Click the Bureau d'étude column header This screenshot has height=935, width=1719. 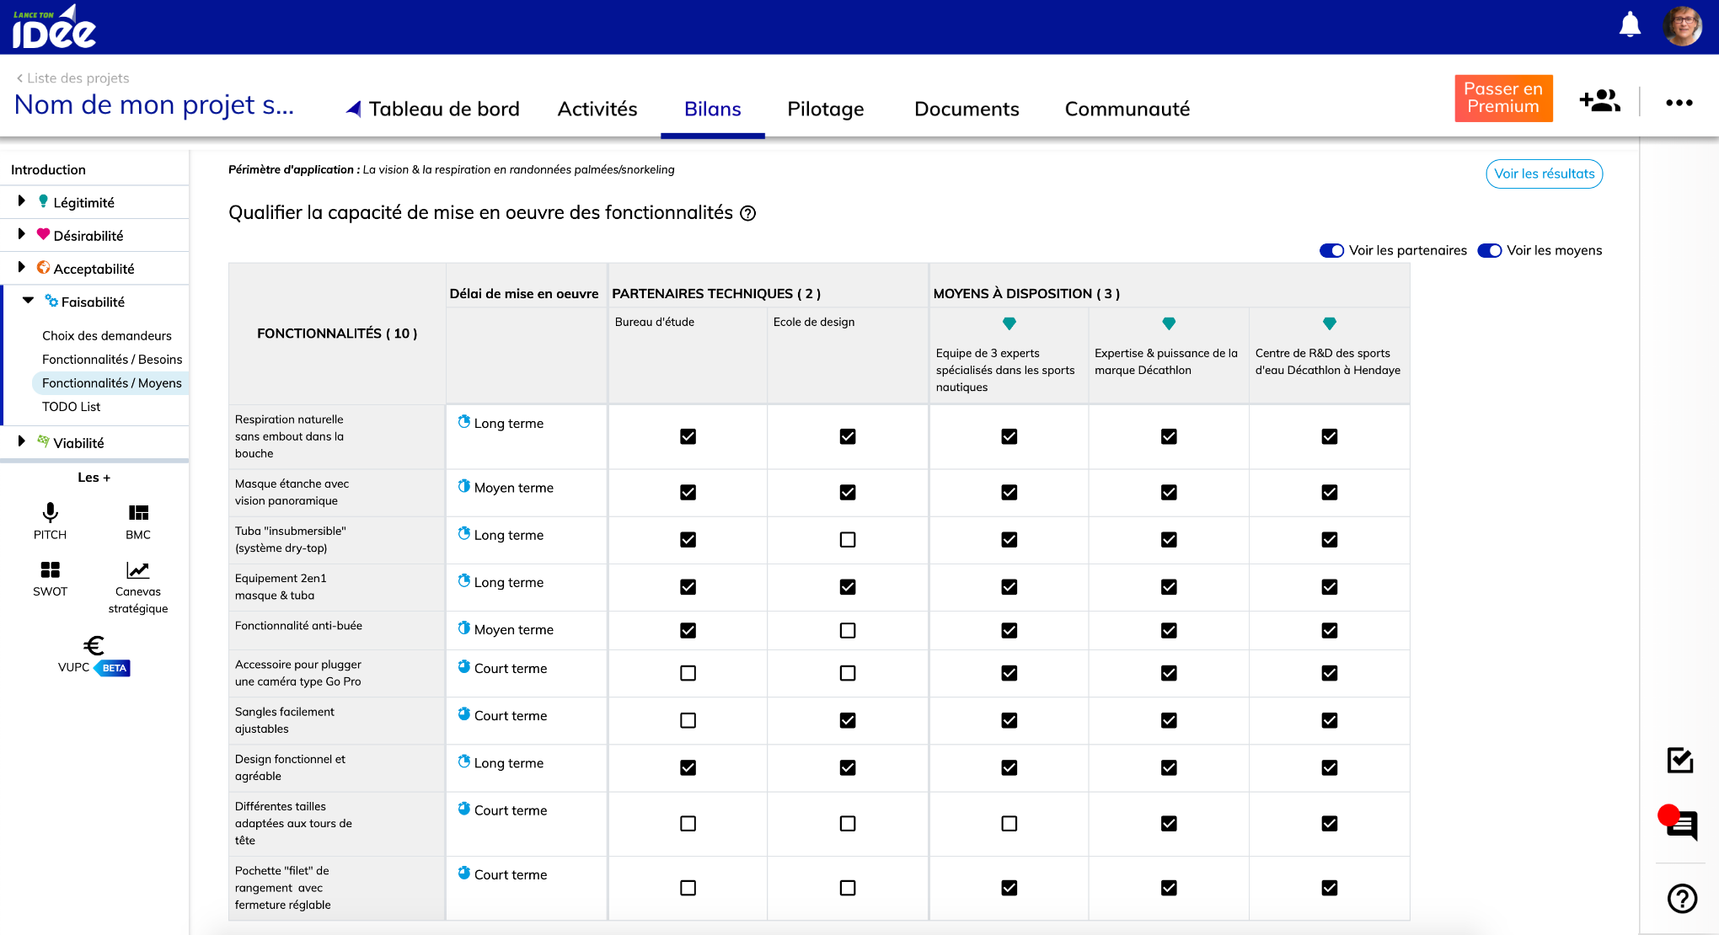[x=654, y=322]
